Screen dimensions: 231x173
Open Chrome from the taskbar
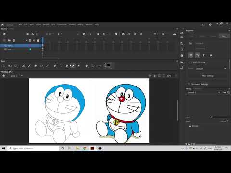tap(85, 148)
